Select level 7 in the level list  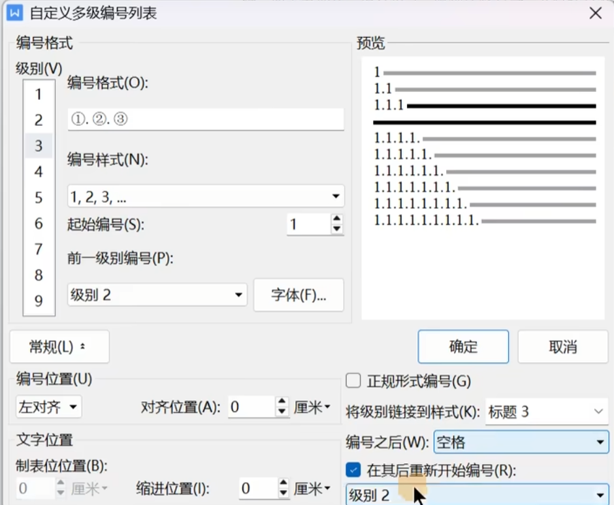pos(39,249)
